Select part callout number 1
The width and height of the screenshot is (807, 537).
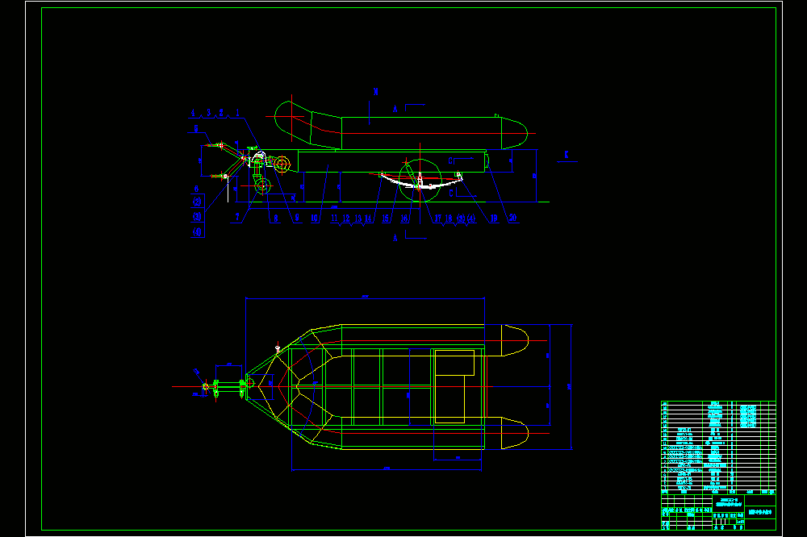(237, 113)
